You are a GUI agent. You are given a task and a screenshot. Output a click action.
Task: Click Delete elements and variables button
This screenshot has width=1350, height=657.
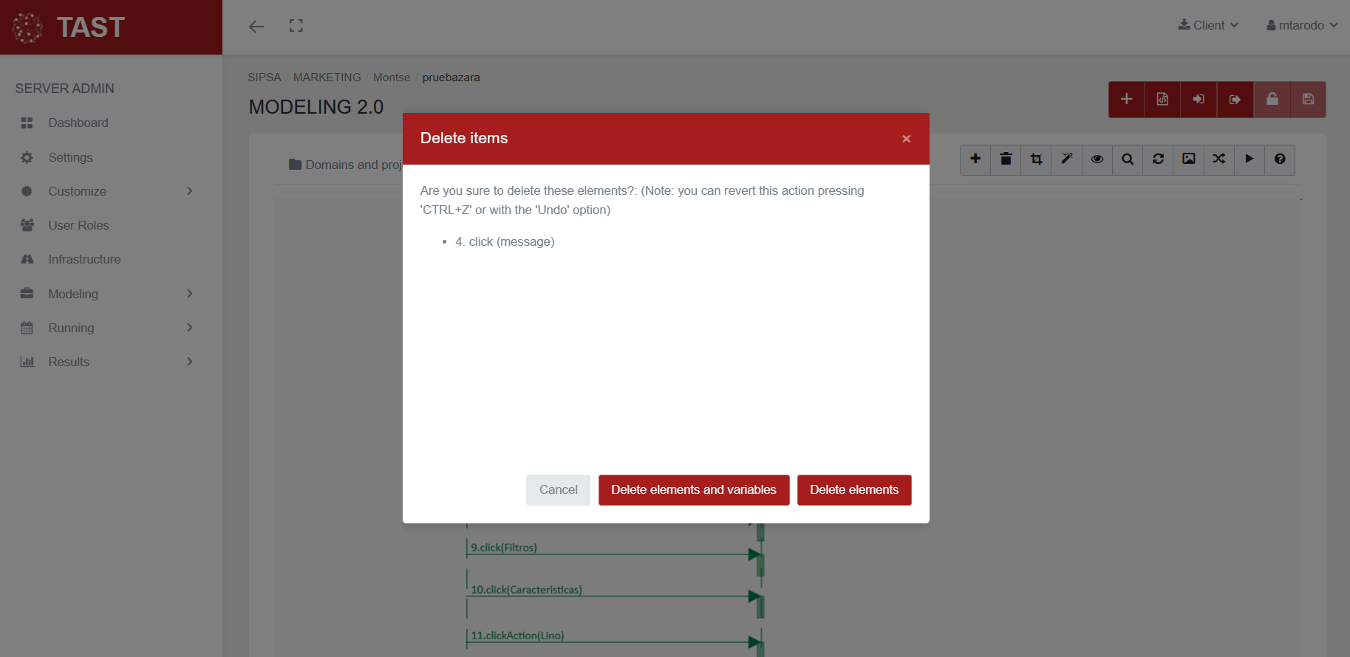click(693, 490)
